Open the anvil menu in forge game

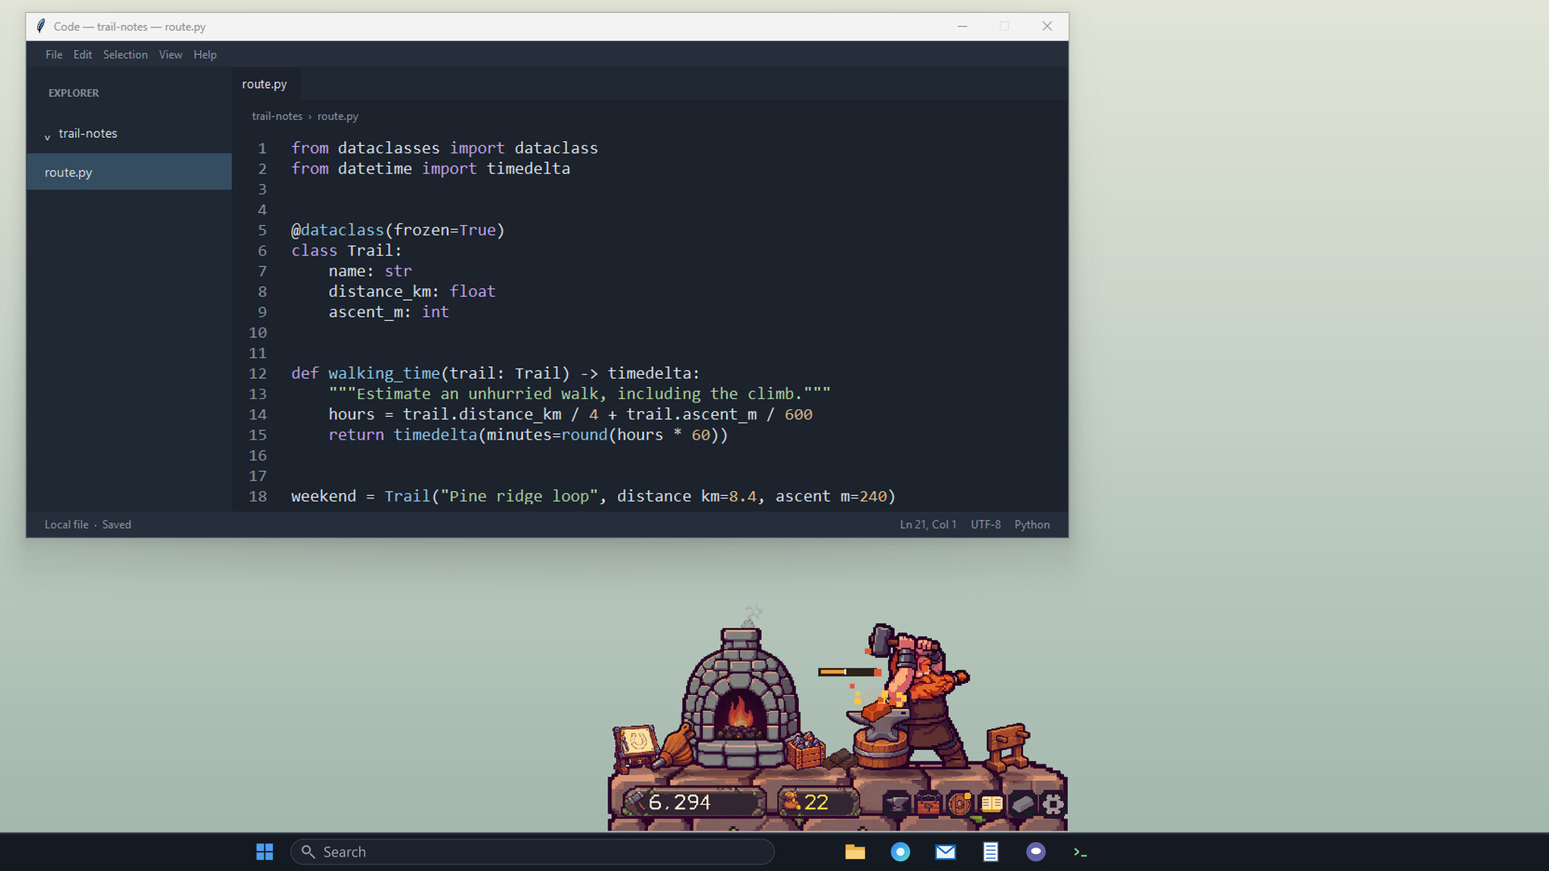pyautogui.click(x=896, y=803)
